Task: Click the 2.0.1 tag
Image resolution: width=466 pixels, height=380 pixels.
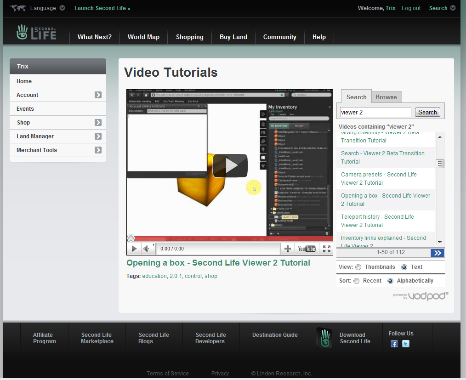Action: click(176, 276)
